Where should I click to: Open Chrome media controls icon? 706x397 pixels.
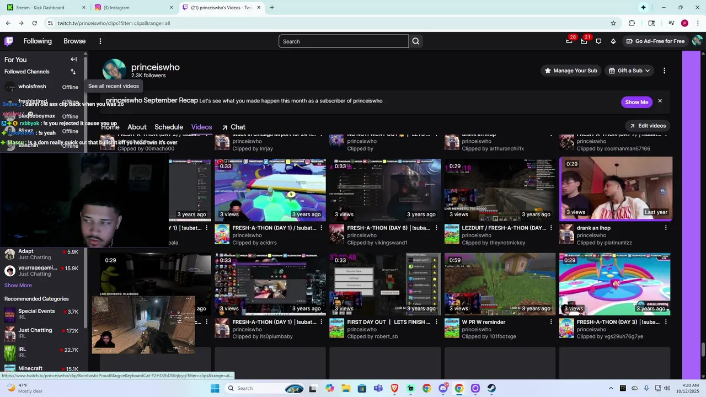click(671, 23)
